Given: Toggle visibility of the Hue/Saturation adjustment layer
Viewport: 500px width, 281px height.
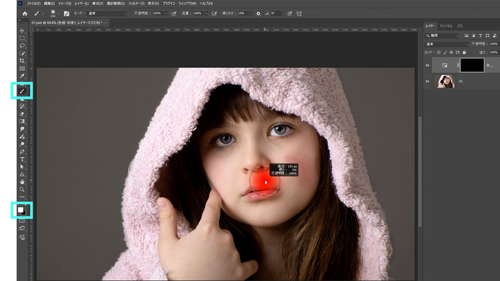Looking at the screenshot, I should click(x=428, y=64).
